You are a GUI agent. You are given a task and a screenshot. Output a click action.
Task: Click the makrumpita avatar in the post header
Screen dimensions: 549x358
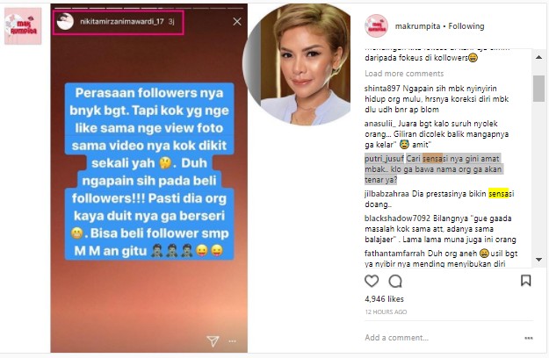pos(376,25)
